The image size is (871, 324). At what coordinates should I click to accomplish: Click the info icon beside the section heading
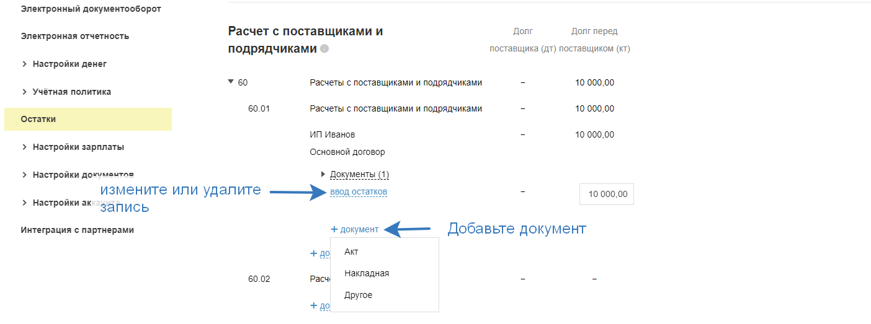(x=324, y=49)
